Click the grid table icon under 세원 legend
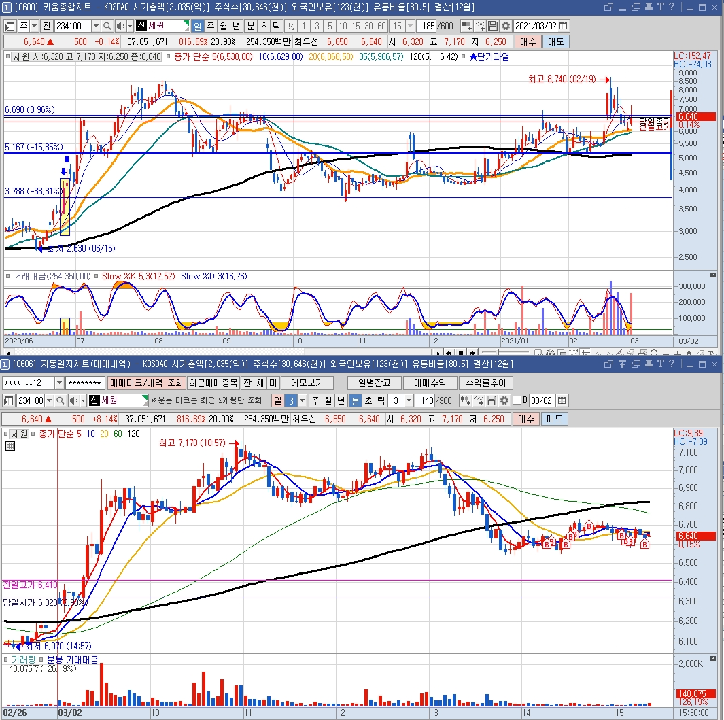This screenshot has width=724, height=720. click(x=10, y=446)
